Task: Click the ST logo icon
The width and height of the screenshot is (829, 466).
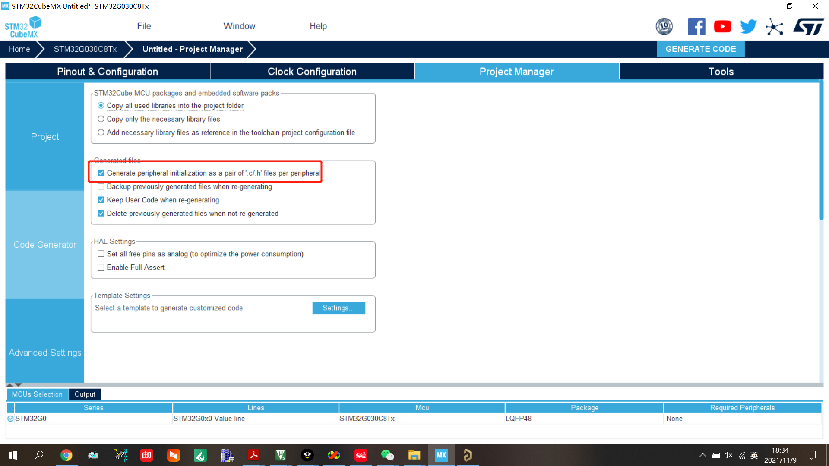Action: (808, 27)
